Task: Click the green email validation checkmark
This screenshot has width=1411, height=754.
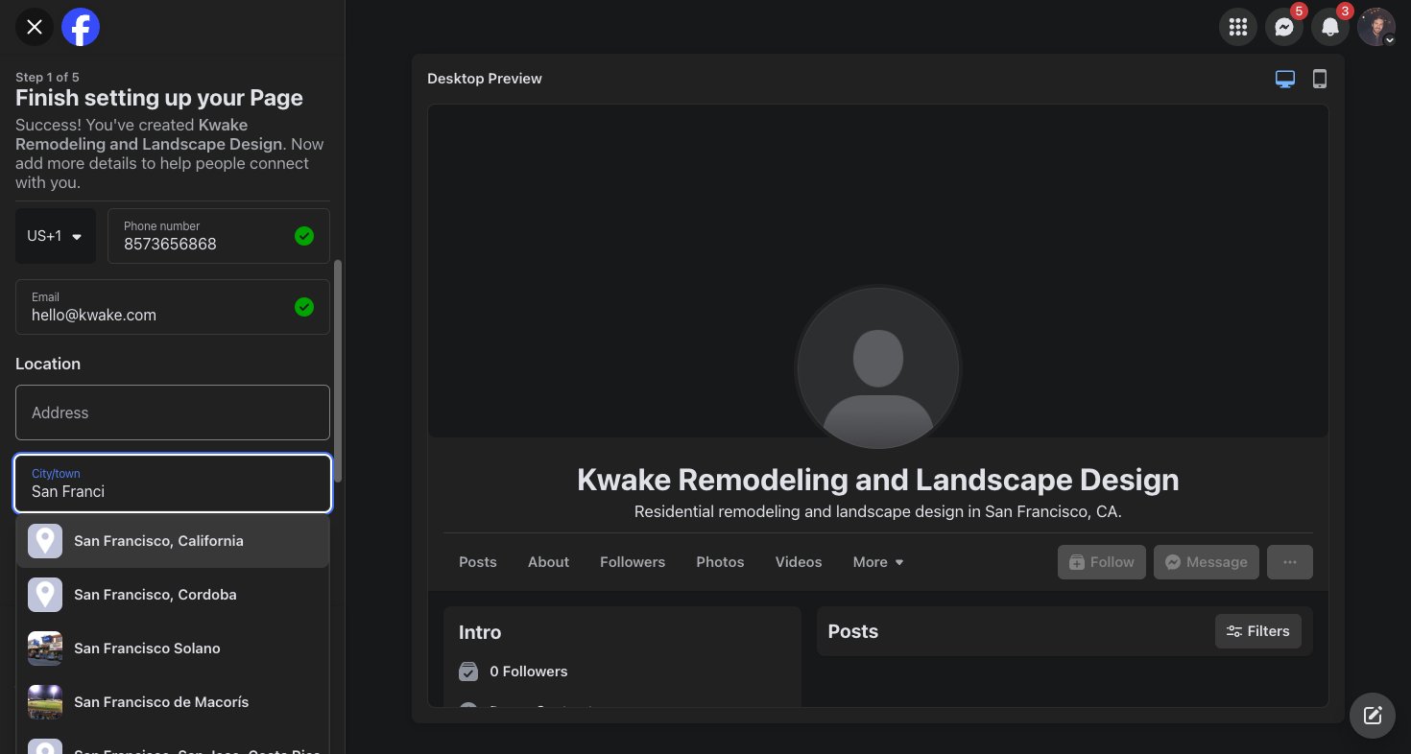Action: click(x=304, y=307)
